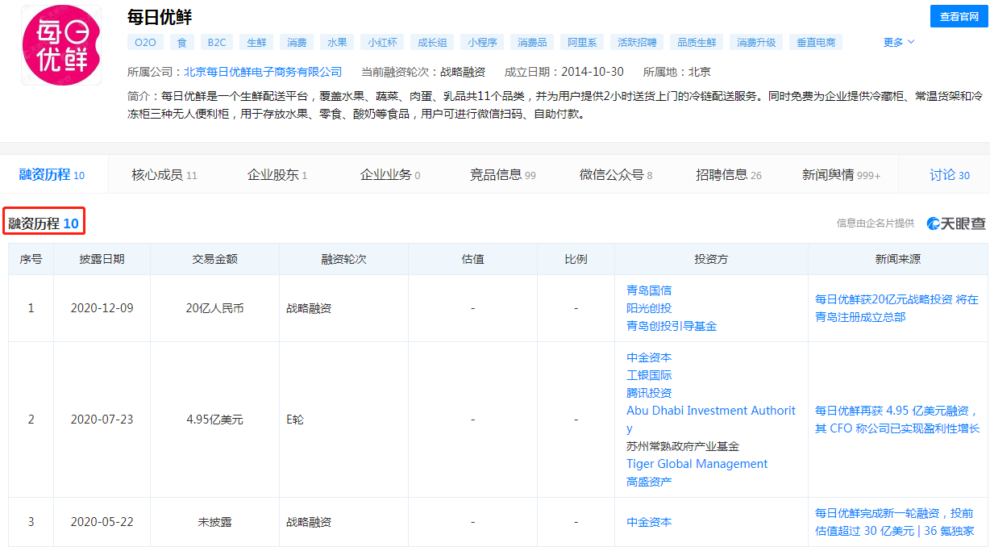Open news link 每日优鲜获20亿元战略投资

[x=896, y=308]
